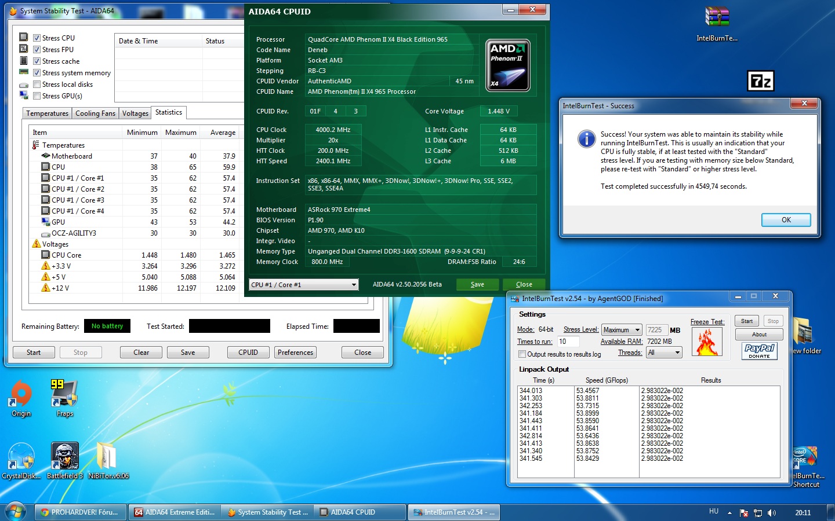Open the CPU #1 / Core #1 dropdown
Viewport: 835px width, 521px height.
[x=304, y=285]
